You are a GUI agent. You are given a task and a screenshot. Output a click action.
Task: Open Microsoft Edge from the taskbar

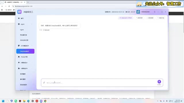pos(28,101)
